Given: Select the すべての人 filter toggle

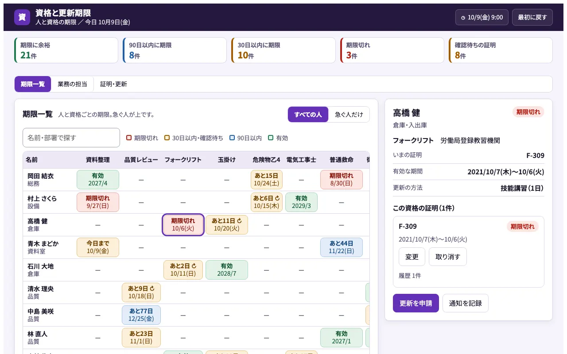Looking at the screenshot, I should pos(308,114).
